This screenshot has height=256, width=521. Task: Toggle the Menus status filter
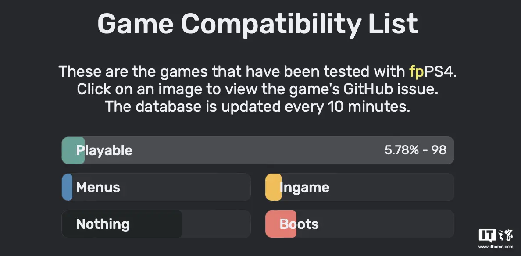click(x=156, y=187)
